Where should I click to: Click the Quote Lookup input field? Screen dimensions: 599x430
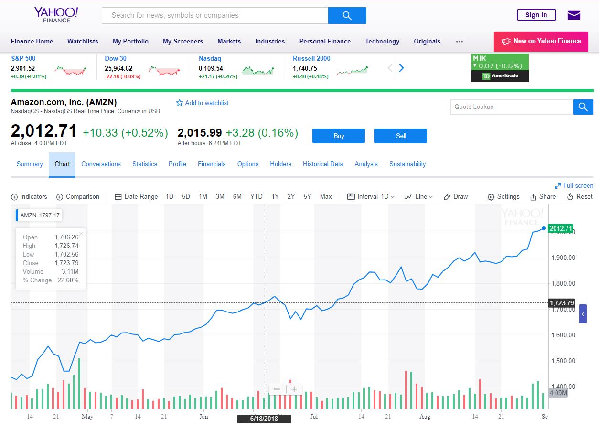coord(512,107)
